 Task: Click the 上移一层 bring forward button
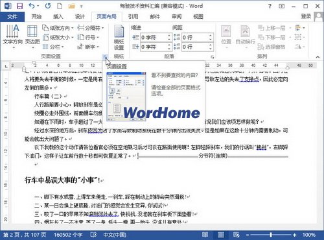point(272,28)
